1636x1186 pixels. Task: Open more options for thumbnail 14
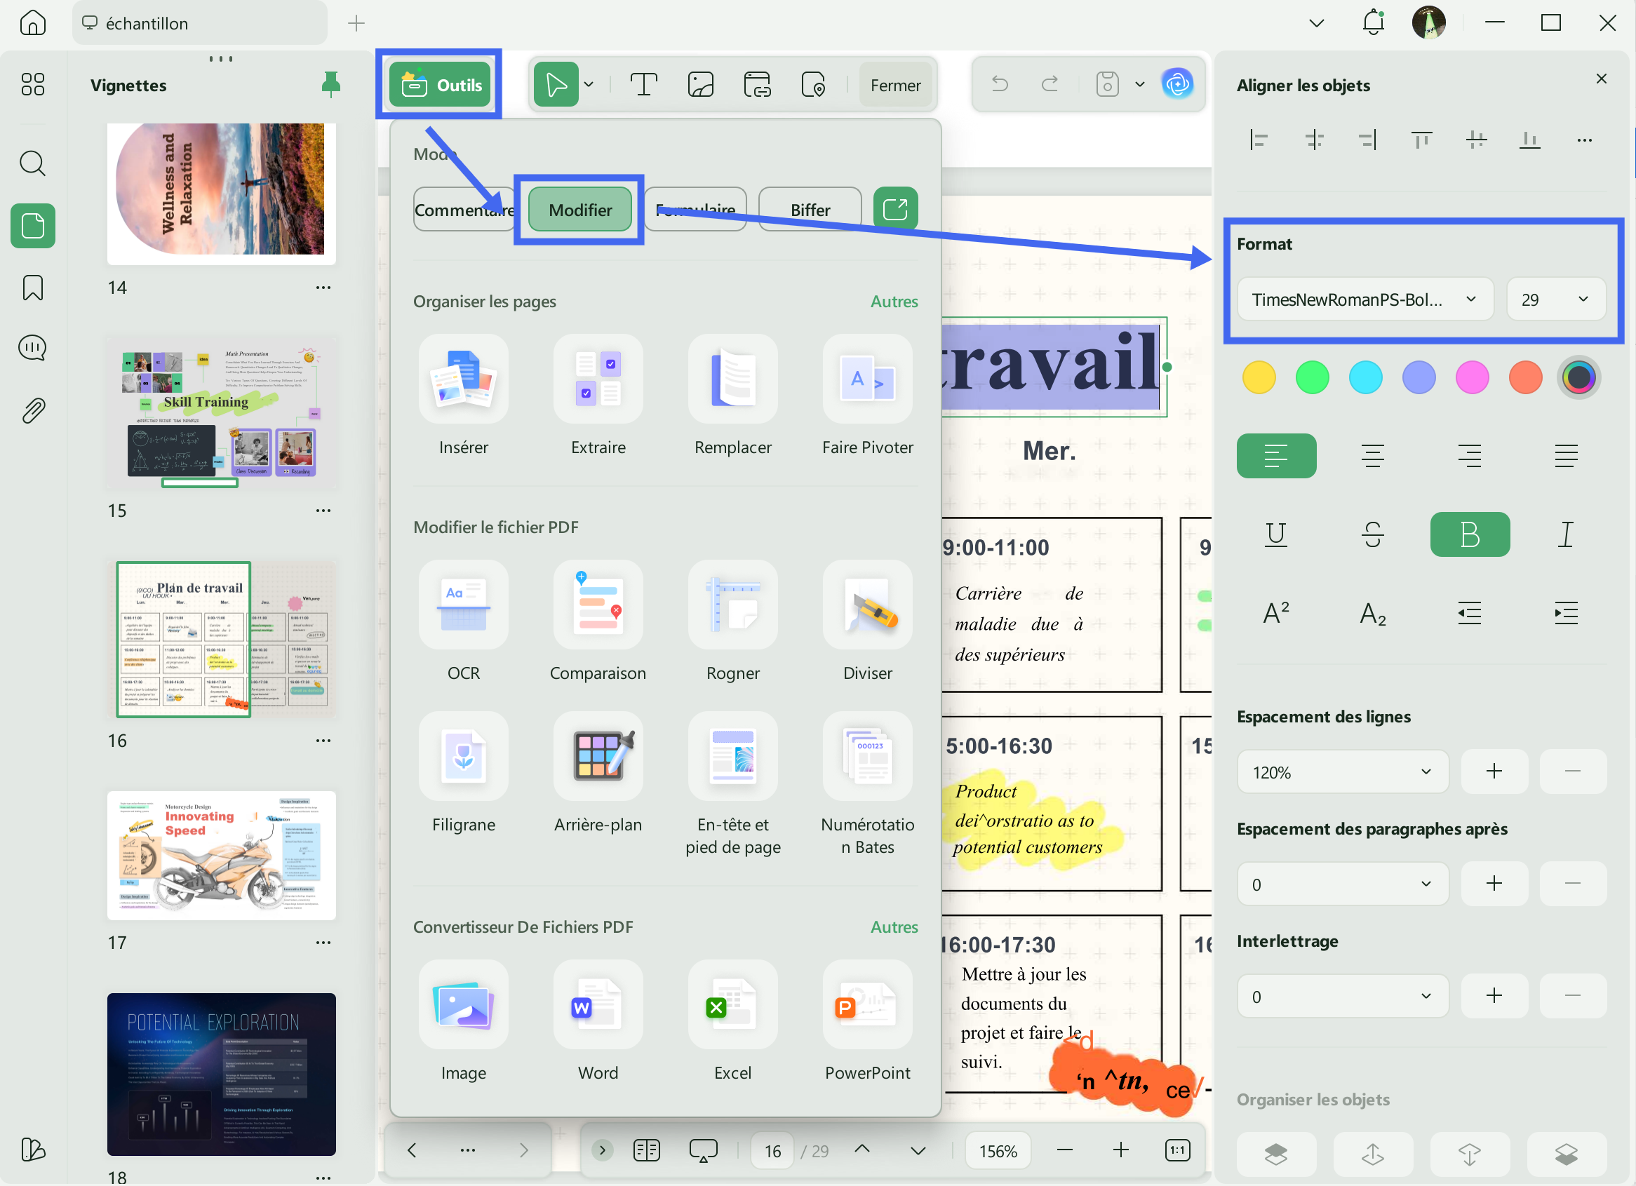coord(323,288)
